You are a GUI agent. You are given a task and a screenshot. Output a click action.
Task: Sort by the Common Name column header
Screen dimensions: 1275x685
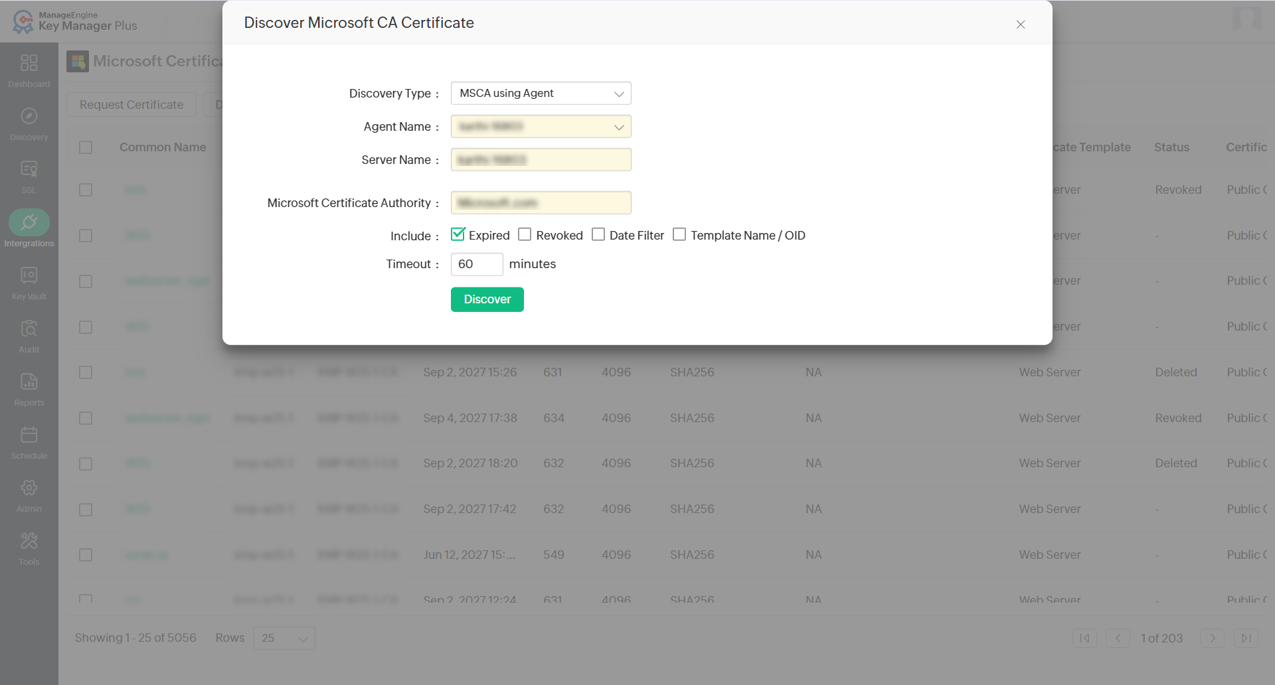[x=163, y=147]
